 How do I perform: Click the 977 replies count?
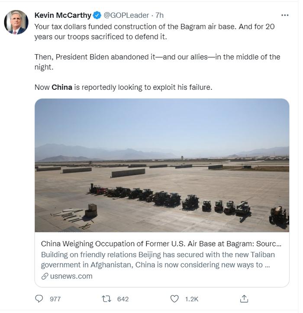[55, 299]
